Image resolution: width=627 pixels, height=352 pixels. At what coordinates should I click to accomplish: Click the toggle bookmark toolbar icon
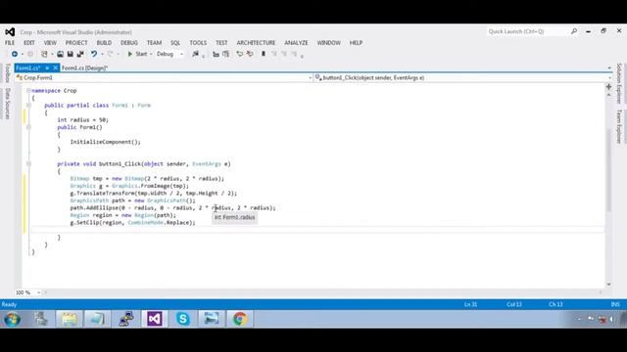[264, 54]
